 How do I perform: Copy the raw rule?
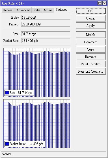point(91,49)
